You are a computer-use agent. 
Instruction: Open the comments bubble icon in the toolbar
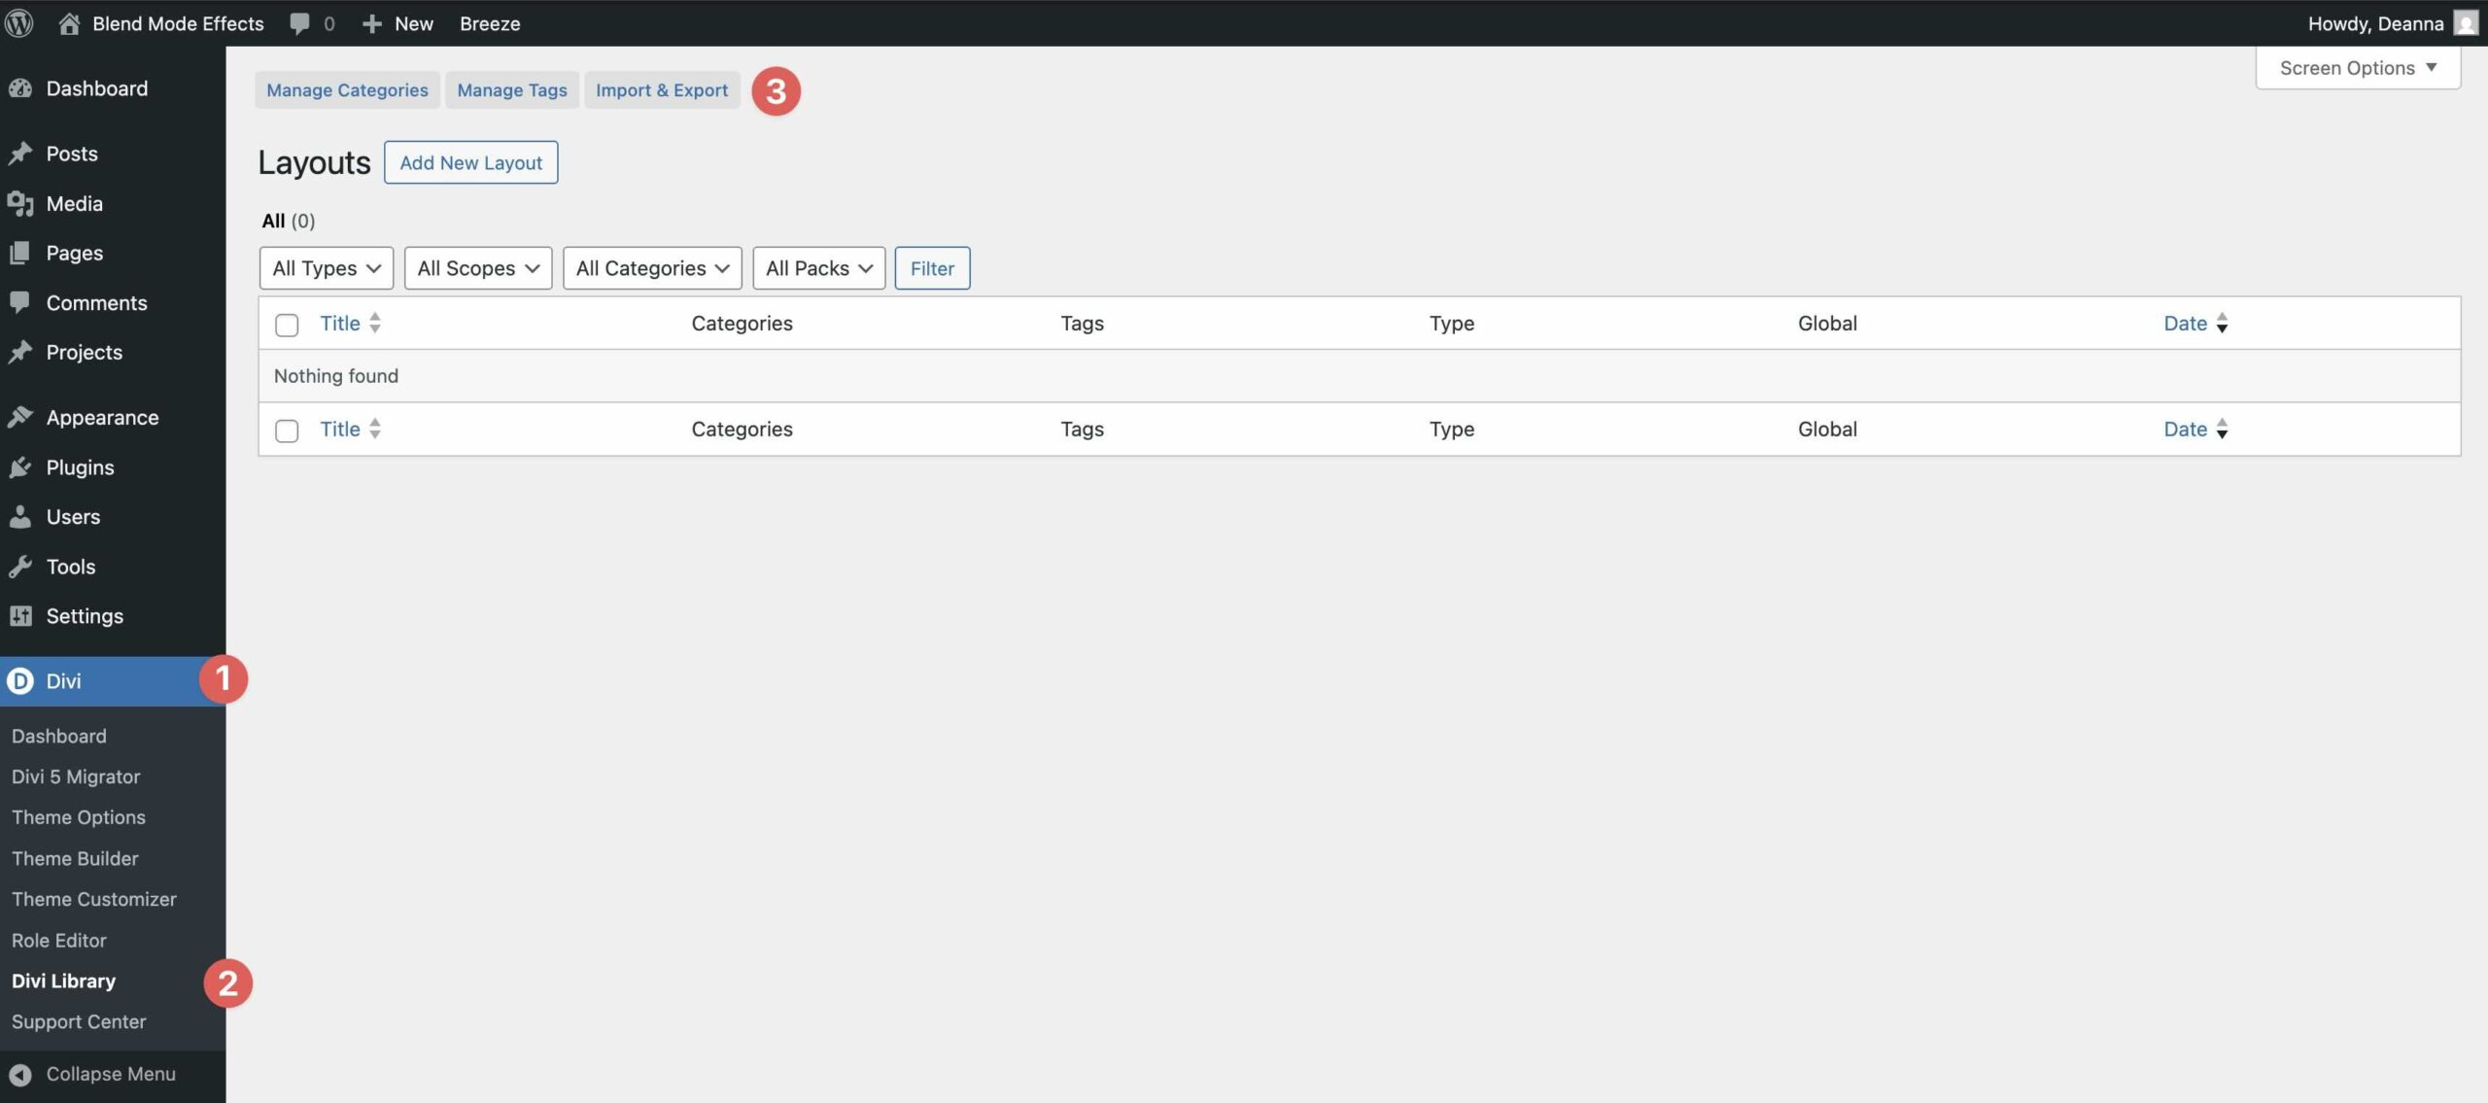pyautogui.click(x=299, y=22)
